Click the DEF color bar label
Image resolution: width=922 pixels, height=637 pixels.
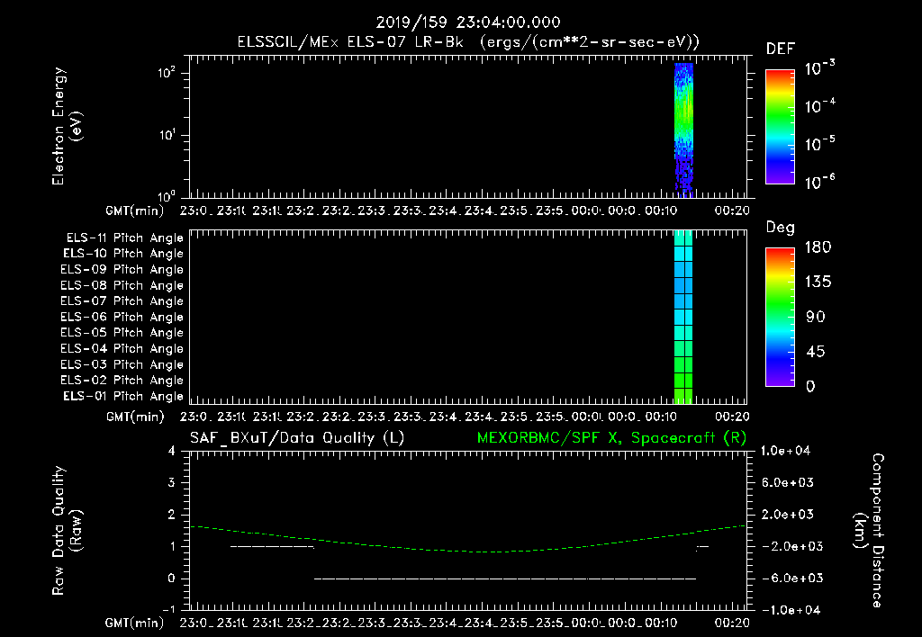(781, 49)
